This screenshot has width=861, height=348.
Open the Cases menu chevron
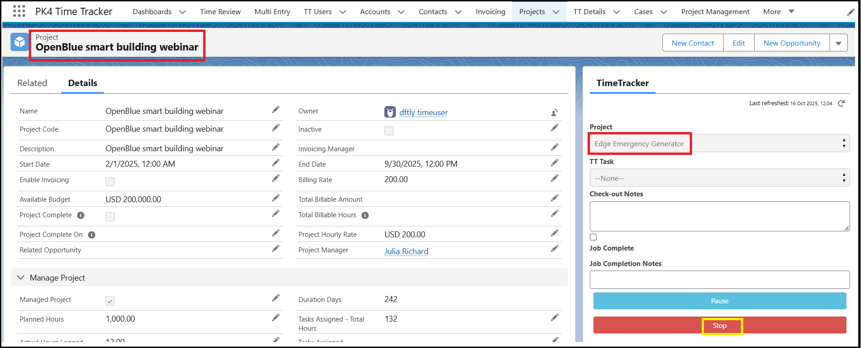coord(664,12)
